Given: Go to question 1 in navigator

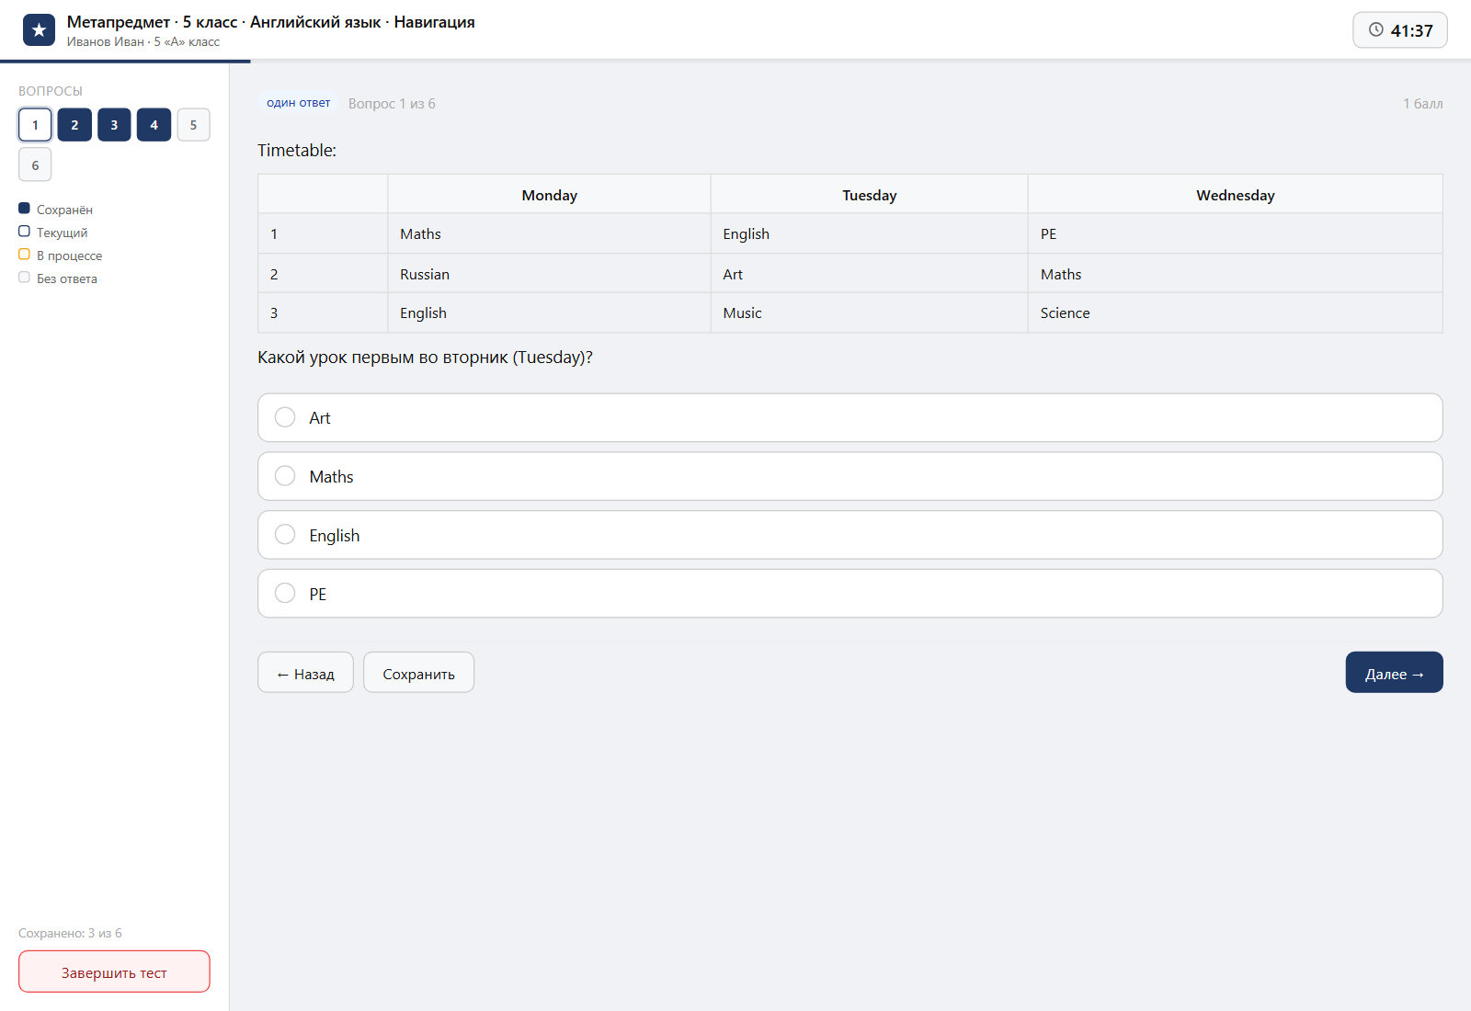Looking at the screenshot, I should 35,125.
